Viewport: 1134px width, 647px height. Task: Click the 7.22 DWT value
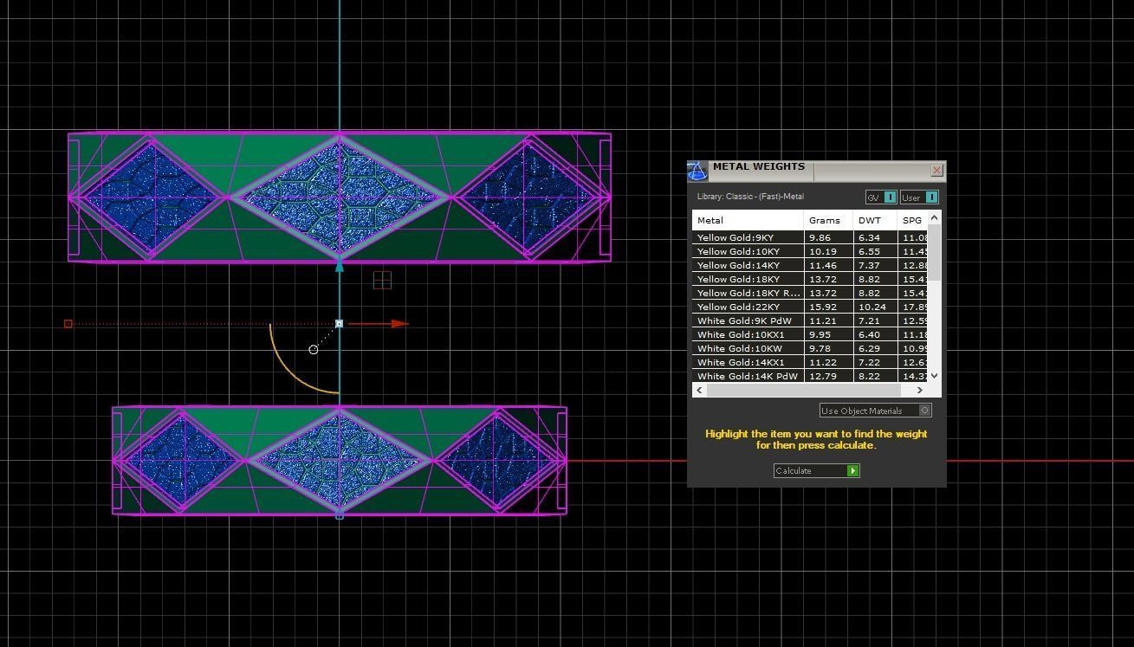[869, 362]
